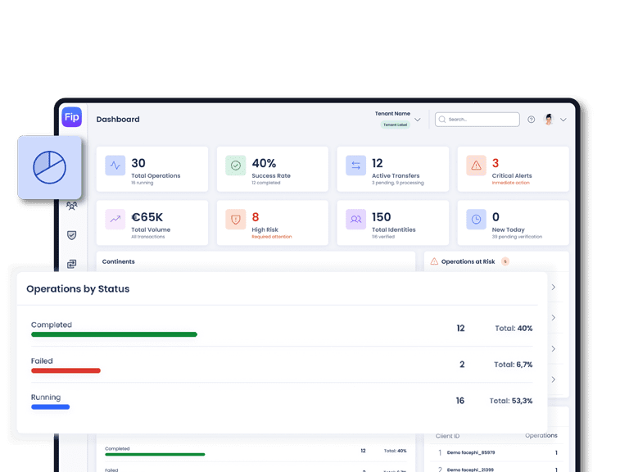This screenshot has width=629, height=472.
Task: Open the fourth Operations at Risk chevron
Action: [554, 379]
